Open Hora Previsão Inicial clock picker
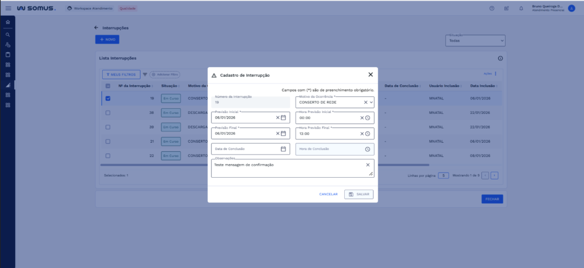Viewport: 584px width, 268px height. [x=367, y=118]
